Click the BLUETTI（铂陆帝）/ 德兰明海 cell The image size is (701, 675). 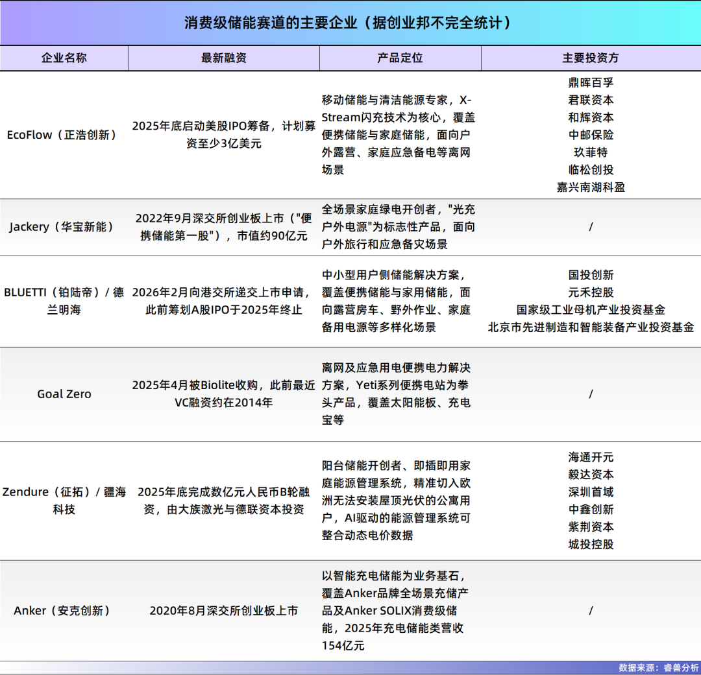(x=64, y=301)
